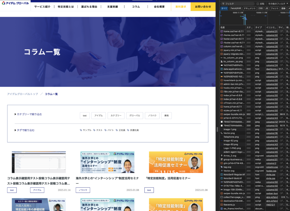Image resolution: width=290 pixels, height=211 pixels.
Task: Click the tag icon next to 正社員
Action: pyautogui.click(x=117, y=130)
